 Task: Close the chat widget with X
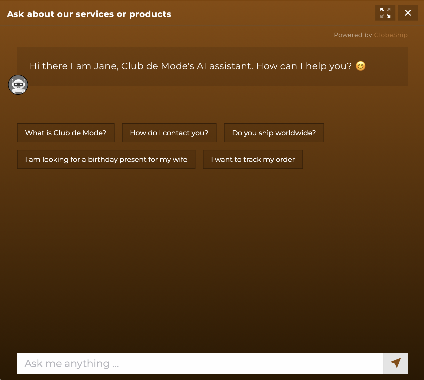[408, 13]
